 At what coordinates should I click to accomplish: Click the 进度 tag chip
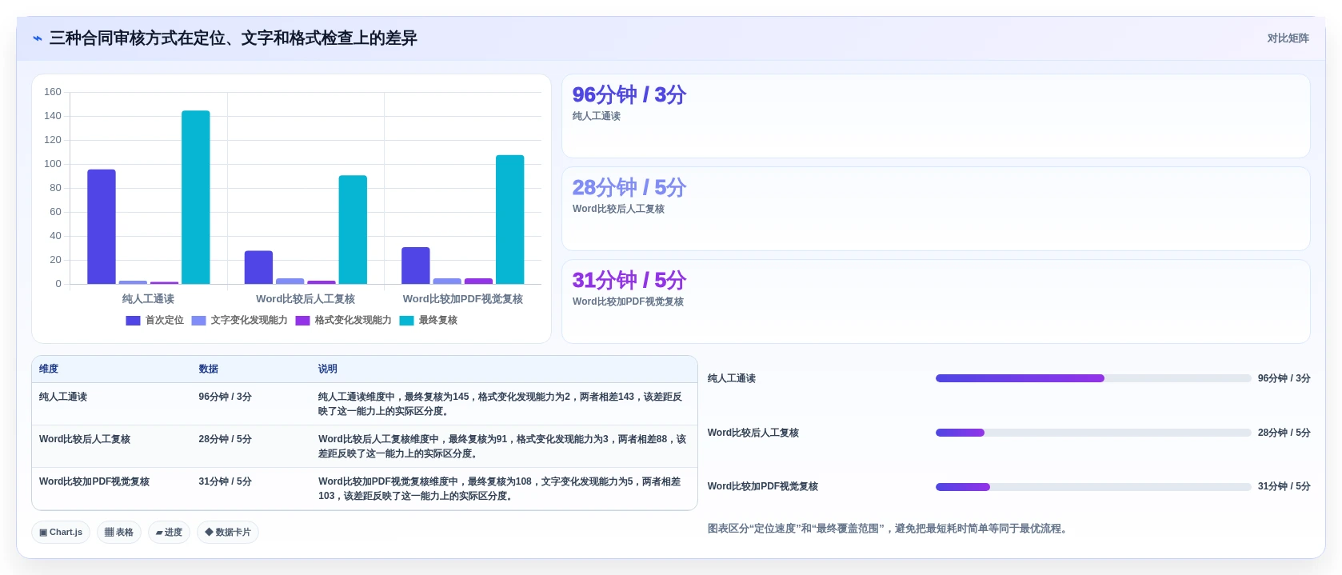169,532
